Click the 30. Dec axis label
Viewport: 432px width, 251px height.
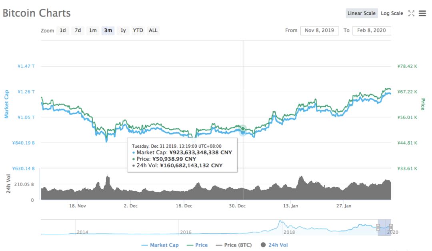click(237, 206)
